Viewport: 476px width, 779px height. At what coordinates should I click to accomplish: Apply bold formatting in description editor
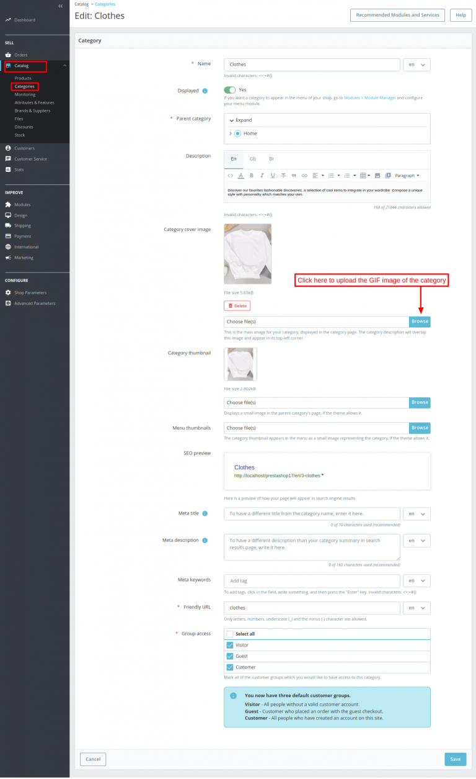pyautogui.click(x=252, y=175)
